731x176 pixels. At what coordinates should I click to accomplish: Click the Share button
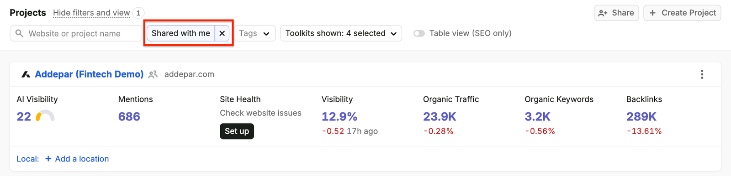pyautogui.click(x=616, y=13)
